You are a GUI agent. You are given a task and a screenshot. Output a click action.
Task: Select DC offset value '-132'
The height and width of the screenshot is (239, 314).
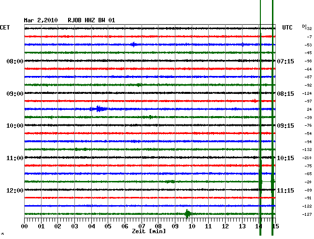(x=307, y=149)
